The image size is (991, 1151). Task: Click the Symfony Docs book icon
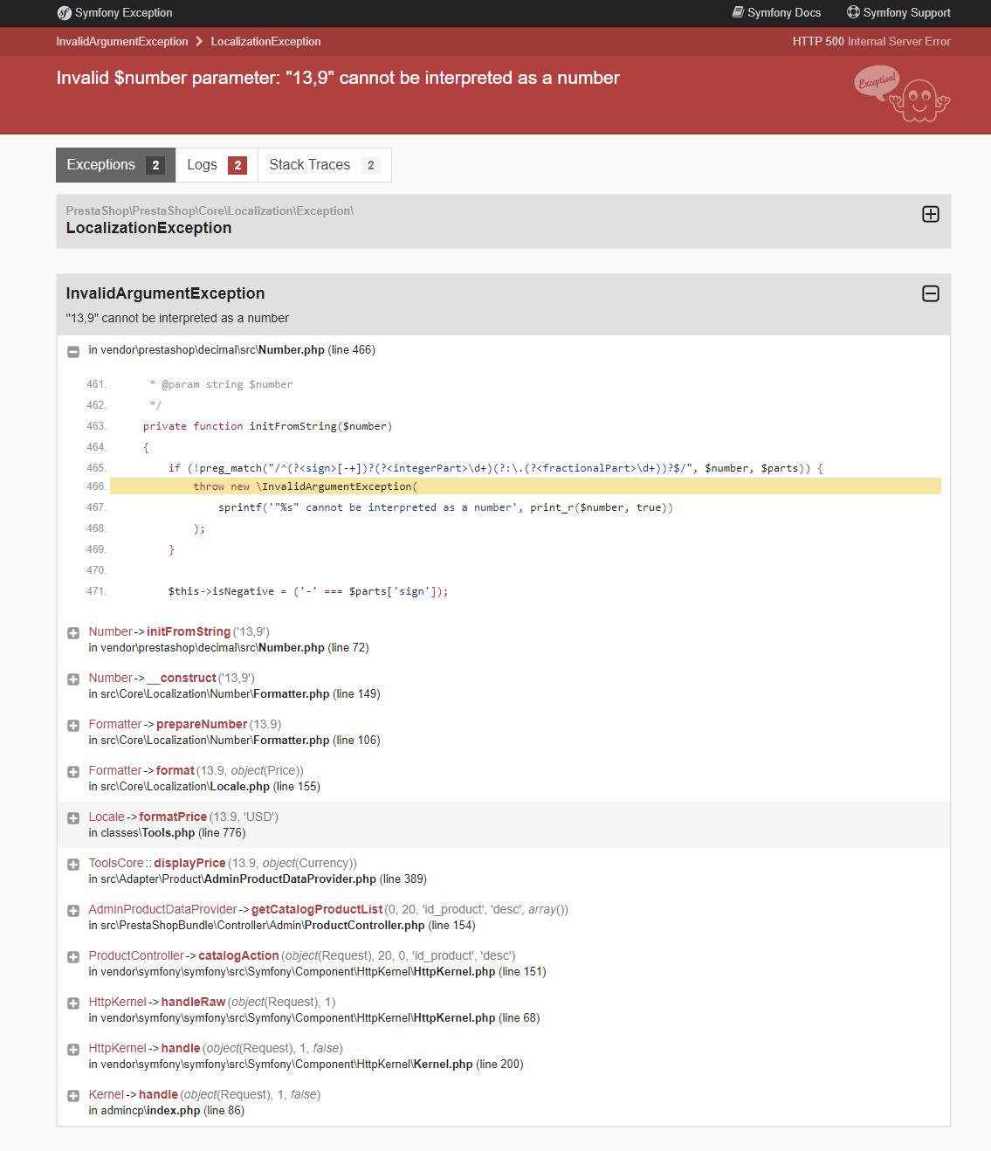tap(738, 12)
